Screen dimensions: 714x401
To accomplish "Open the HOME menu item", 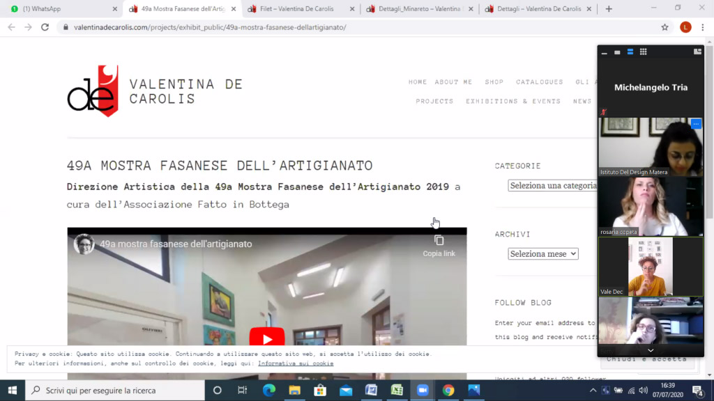I will 418,82.
